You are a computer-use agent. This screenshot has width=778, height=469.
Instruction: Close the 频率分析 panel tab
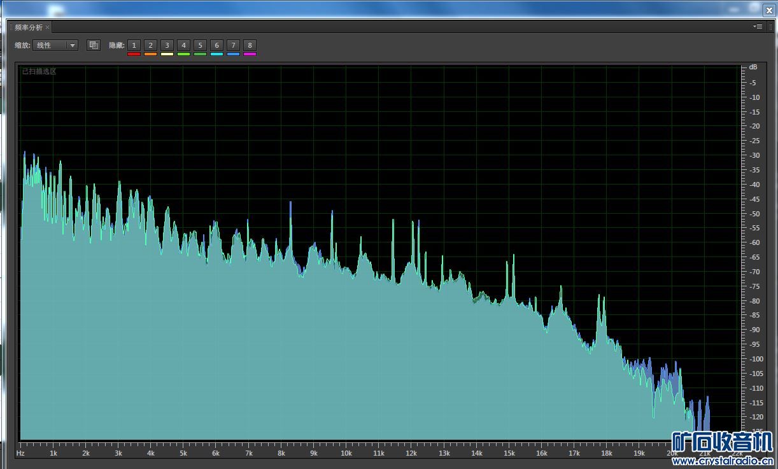click(x=48, y=27)
